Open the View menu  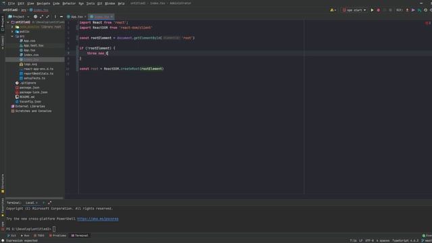click(x=30, y=3)
